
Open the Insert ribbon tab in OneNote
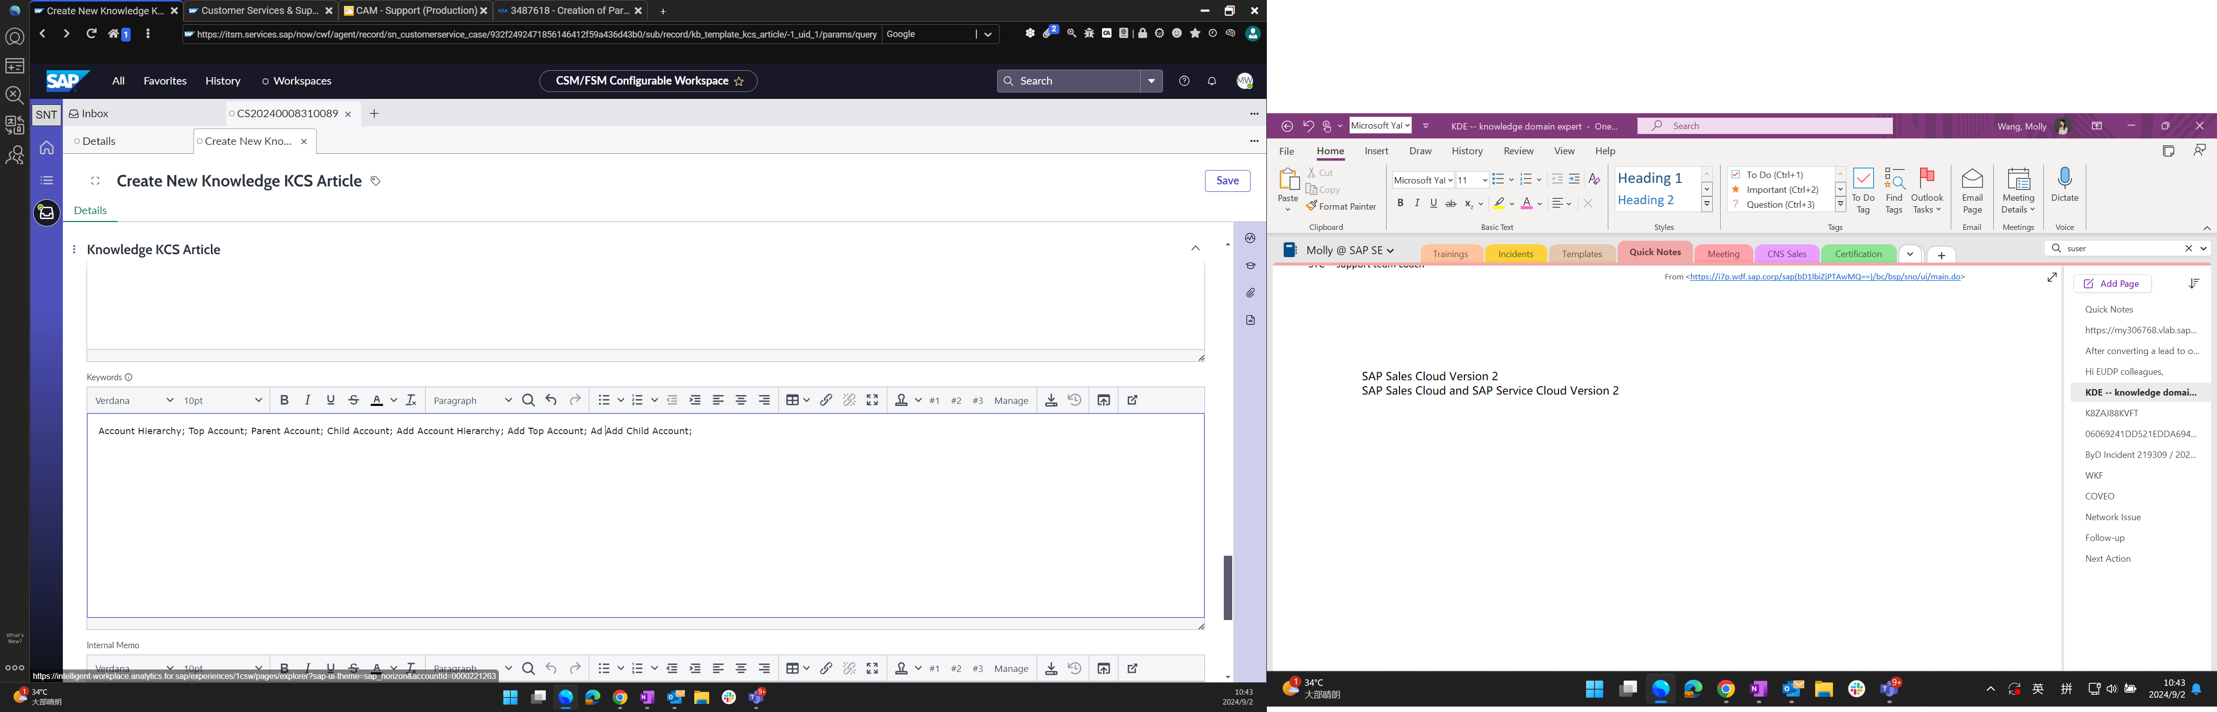point(1376,151)
